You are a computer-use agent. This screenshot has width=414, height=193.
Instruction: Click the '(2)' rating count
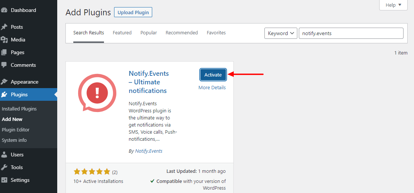coord(114,172)
